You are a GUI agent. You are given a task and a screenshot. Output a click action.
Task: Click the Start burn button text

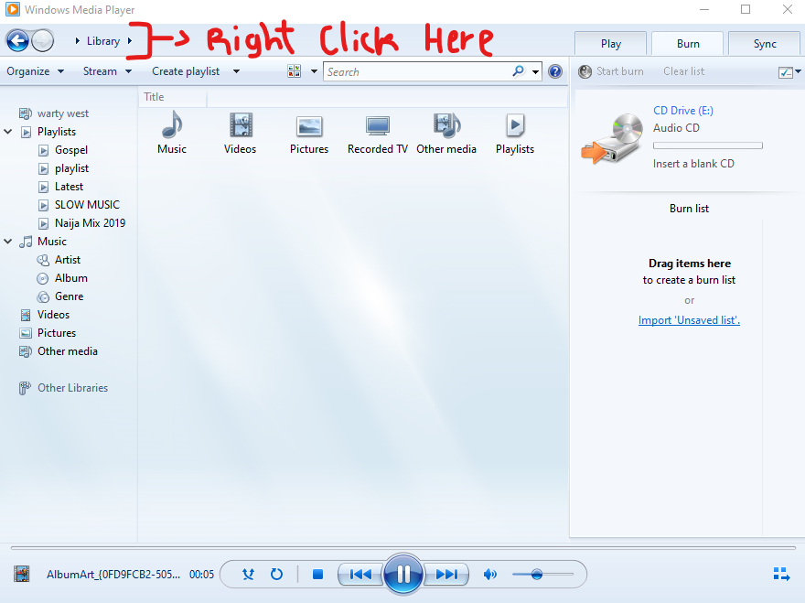click(x=619, y=71)
